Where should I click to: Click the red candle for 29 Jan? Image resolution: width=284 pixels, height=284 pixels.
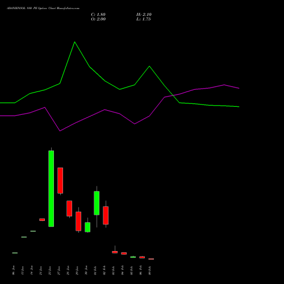coord(78,221)
